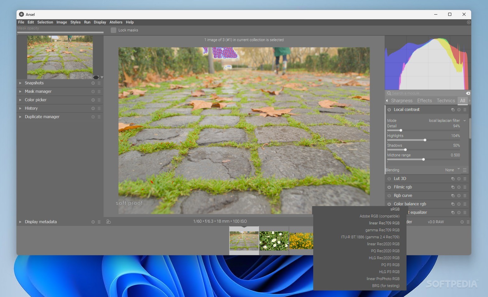Expand the Color picker panel
Image resolution: width=488 pixels, height=297 pixels.
pos(20,100)
